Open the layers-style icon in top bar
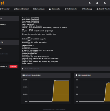This screenshot has height=111, width=110. pyautogui.click(x=97, y=3)
